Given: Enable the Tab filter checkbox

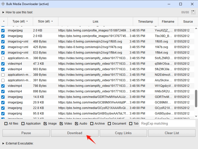Looking at the screenshot, I should pos(131,124).
